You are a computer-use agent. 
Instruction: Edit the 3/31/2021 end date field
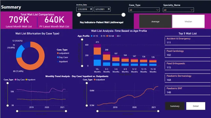102,9
